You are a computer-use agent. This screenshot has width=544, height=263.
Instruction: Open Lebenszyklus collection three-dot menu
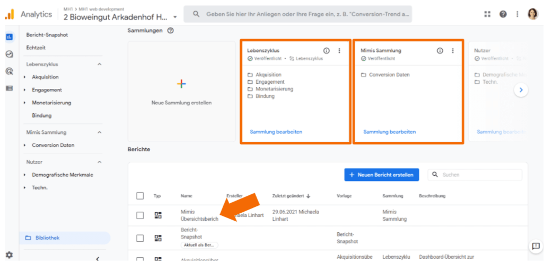click(339, 51)
